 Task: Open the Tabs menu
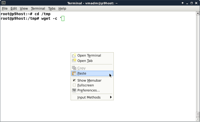click(52, 8)
